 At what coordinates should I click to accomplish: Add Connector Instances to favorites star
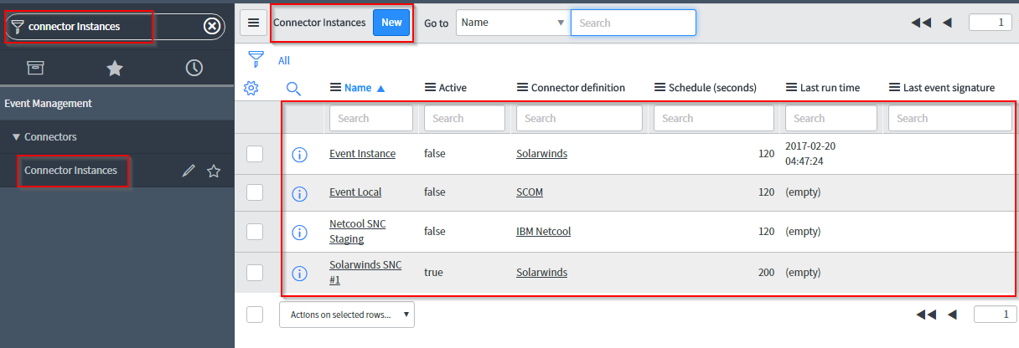coord(214,171)
